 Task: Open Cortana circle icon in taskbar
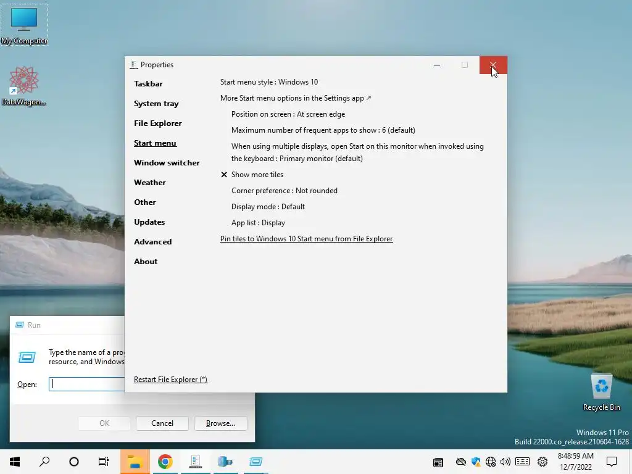click(74, 462)
